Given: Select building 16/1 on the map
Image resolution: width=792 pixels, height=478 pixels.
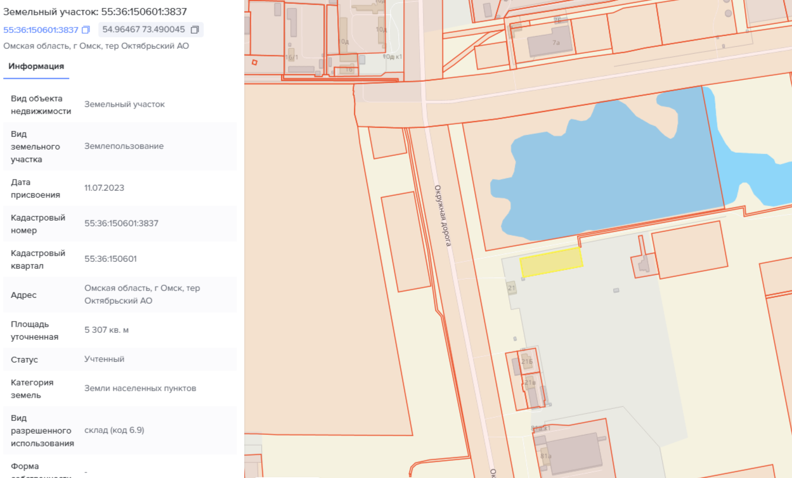Looking at the screenshot, I should click(x=291, y=56).
